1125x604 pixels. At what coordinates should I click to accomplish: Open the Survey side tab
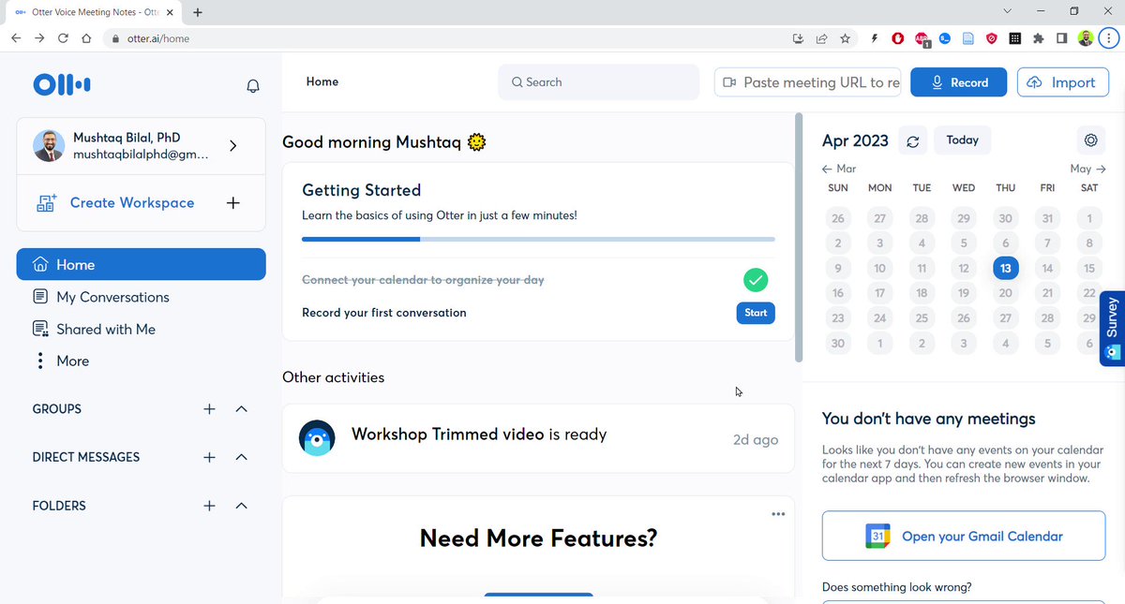(1112, 328)
